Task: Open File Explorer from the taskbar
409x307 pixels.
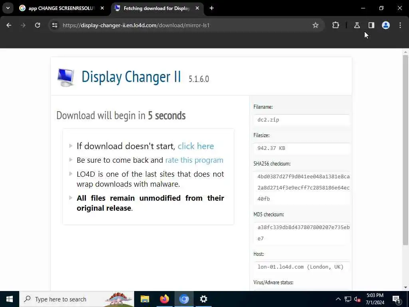Action: (145, 299)
